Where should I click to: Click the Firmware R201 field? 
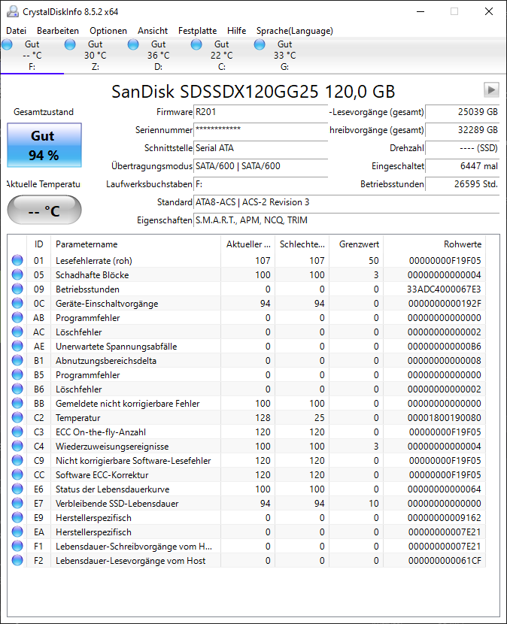point(260,112)
